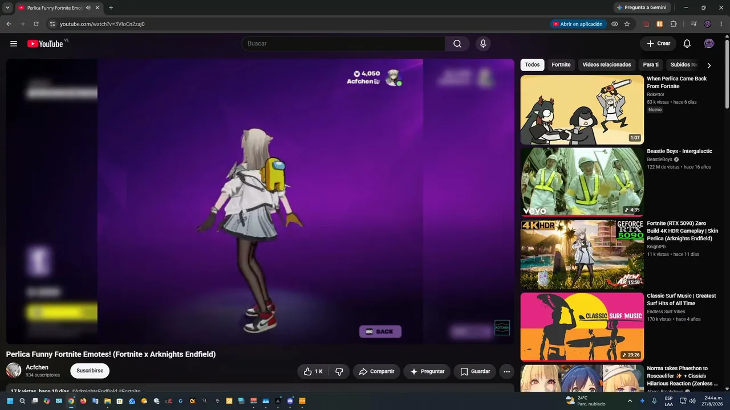Open a new browser tab
The width and height of the screenshot is (730, 410).
click(x=111, y=7)
